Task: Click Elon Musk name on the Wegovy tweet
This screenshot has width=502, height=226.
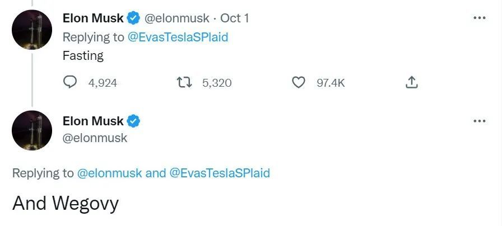Action: pos(93,121)
